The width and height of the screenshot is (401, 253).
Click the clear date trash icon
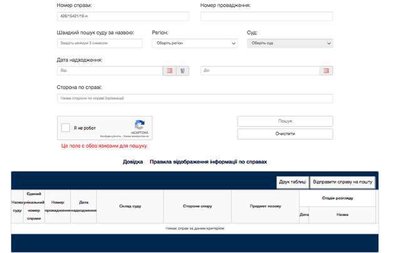coord(182,71)
